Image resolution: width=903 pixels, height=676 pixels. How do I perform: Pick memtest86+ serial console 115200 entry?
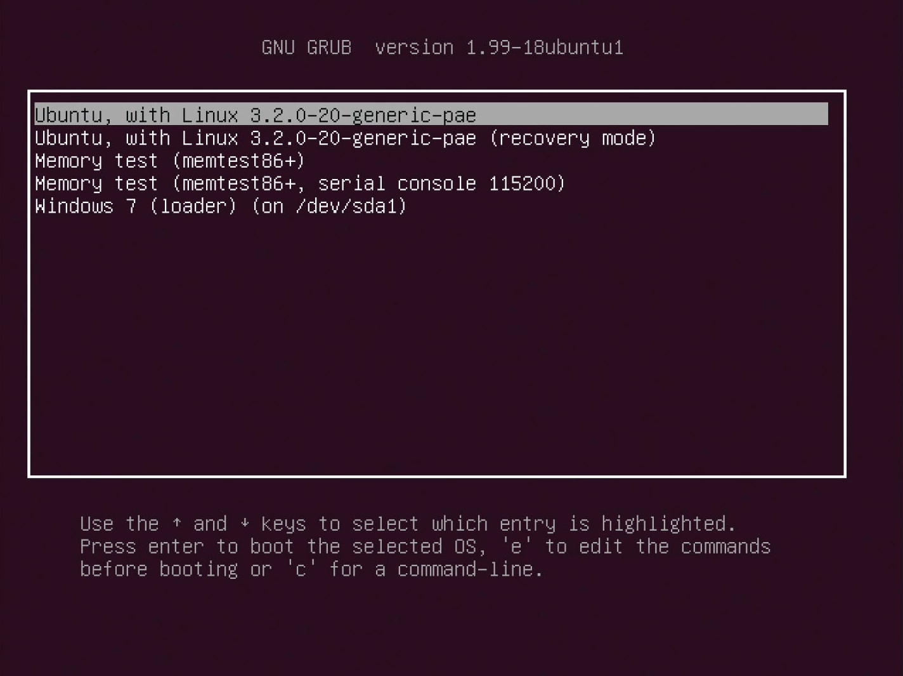(299, 183)
